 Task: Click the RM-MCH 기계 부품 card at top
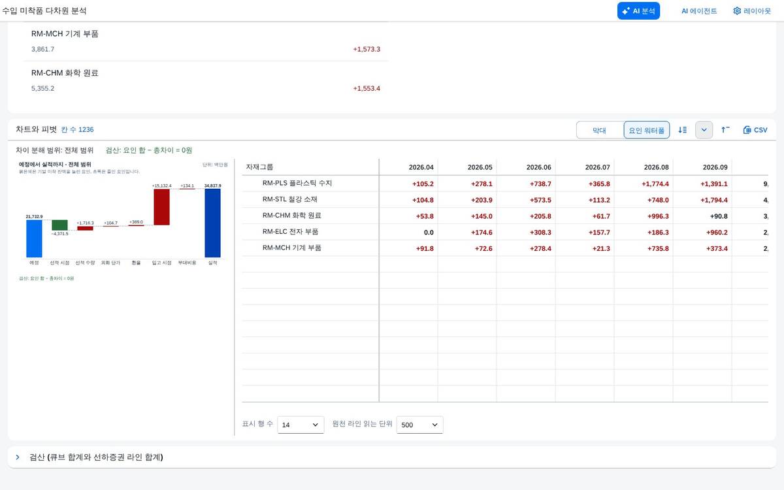(206, 41)
